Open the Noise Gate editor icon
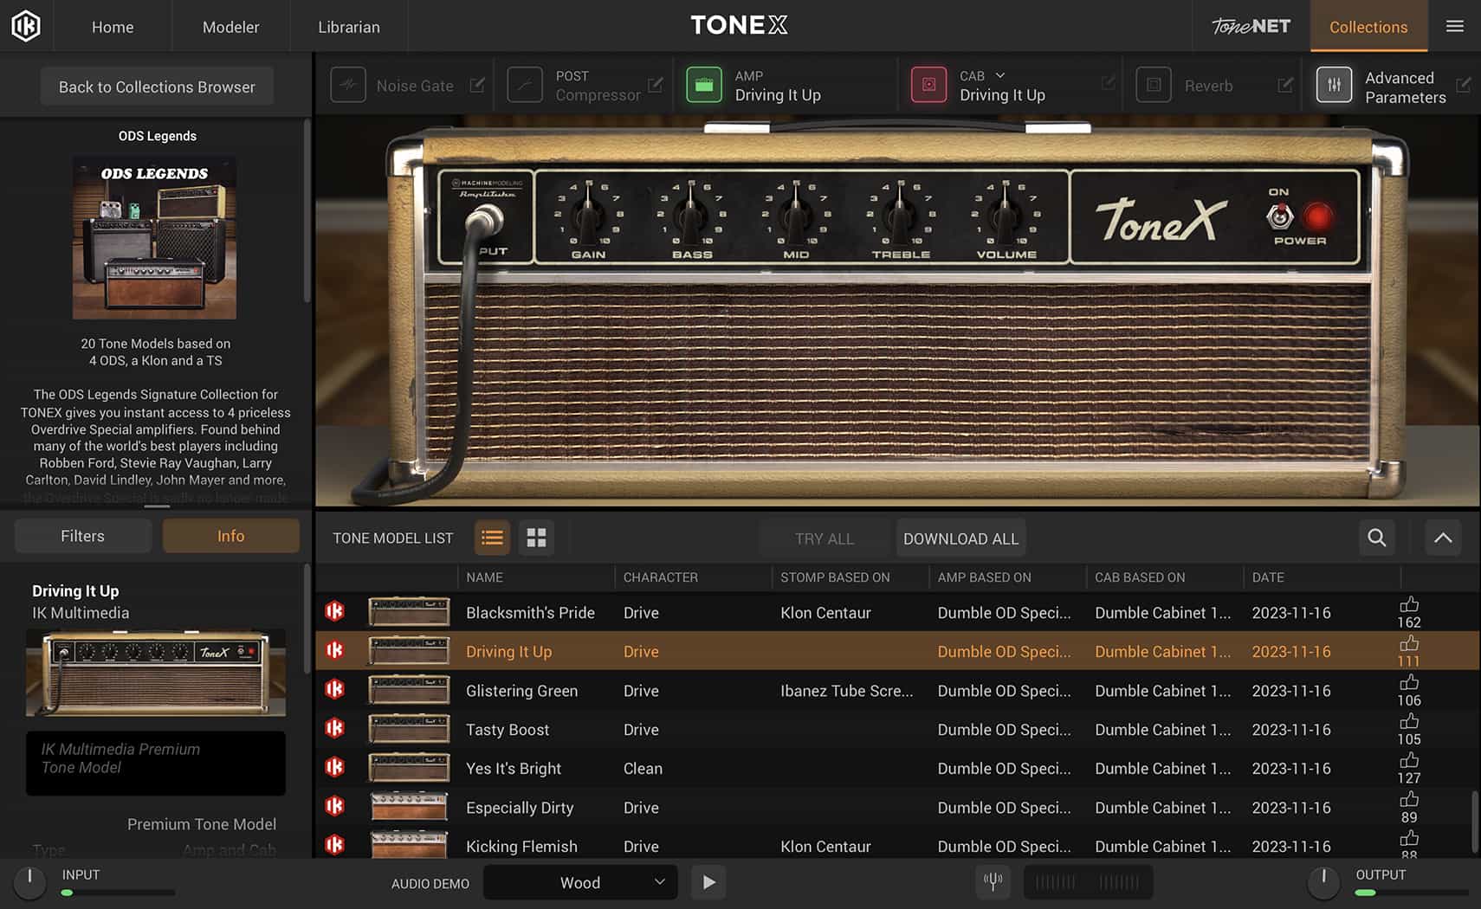 tap(477, 85)
